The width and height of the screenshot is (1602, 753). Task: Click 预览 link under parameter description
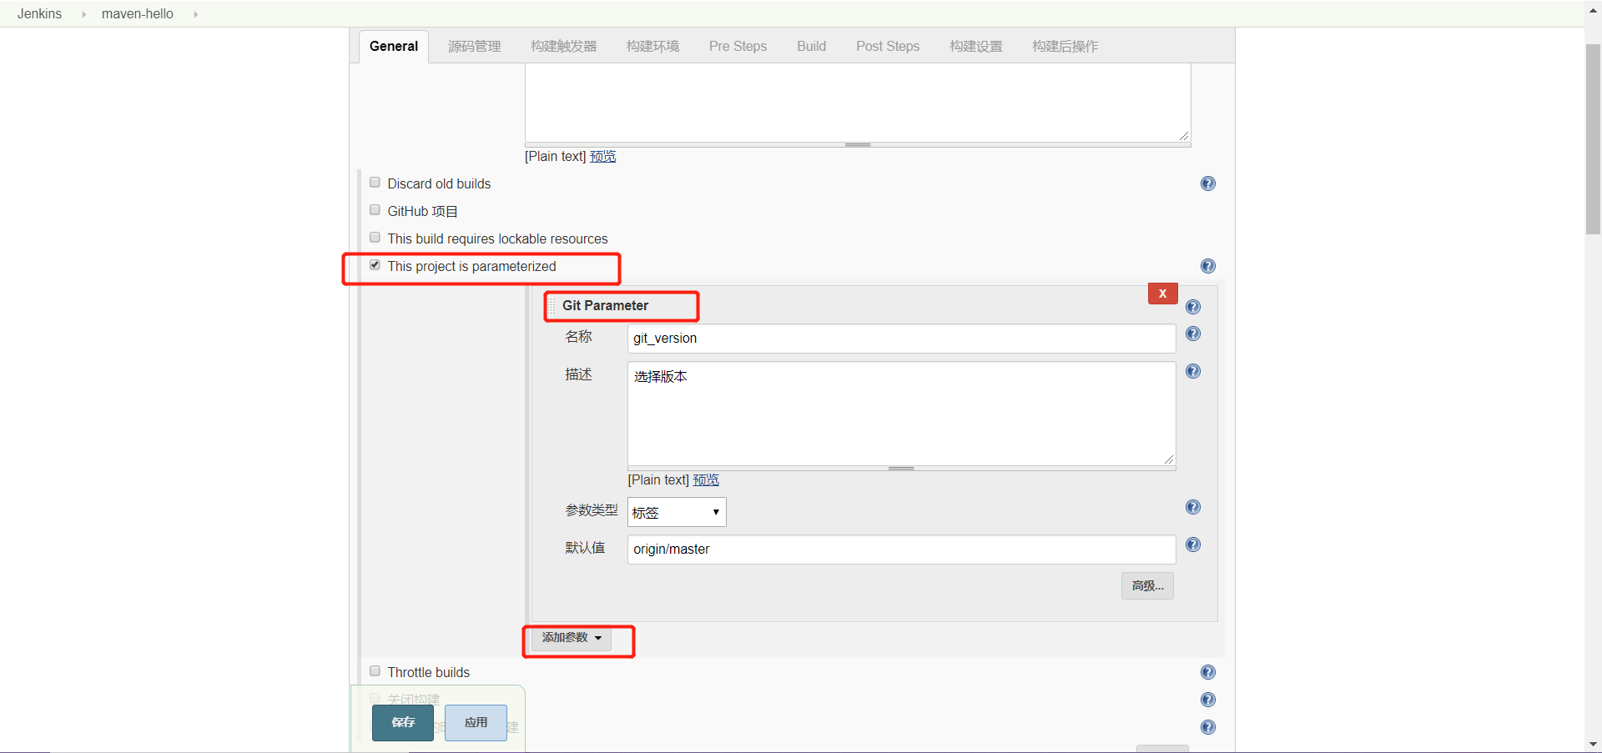(706, 480)
